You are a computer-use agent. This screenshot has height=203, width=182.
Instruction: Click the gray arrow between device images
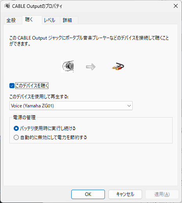91,67
